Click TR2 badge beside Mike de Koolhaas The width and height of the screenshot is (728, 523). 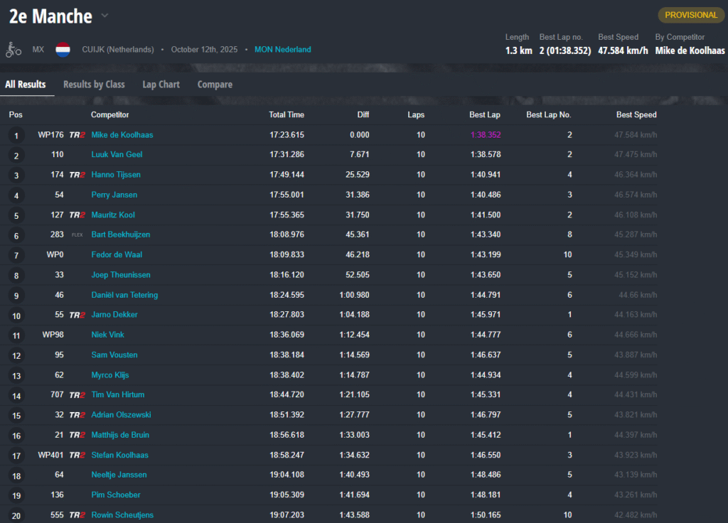77,135
